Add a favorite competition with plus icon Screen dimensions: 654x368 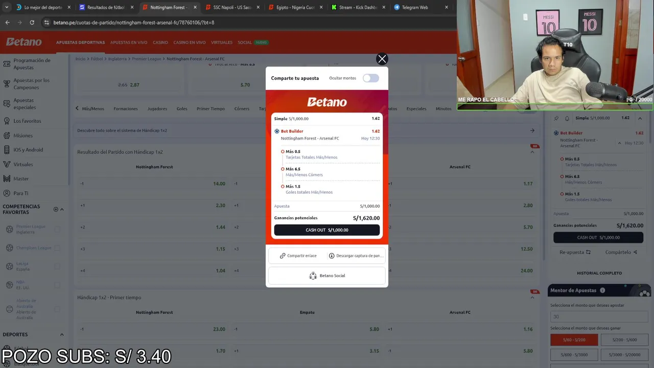(56, 209)
